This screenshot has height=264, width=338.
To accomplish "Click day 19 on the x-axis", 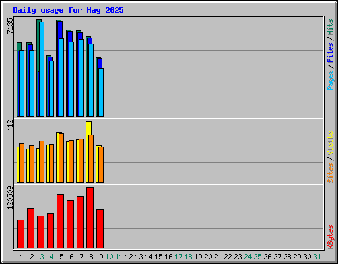I will (198, 257).
